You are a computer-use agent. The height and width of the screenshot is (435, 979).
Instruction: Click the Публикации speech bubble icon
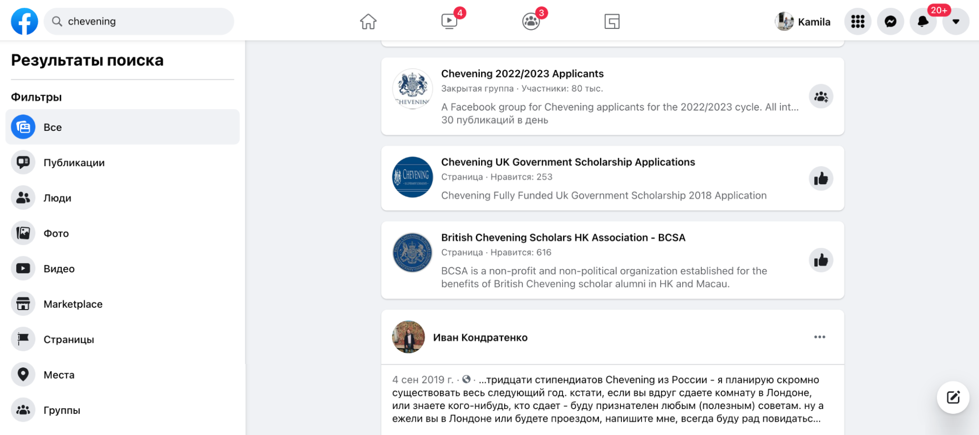(23, 163)
